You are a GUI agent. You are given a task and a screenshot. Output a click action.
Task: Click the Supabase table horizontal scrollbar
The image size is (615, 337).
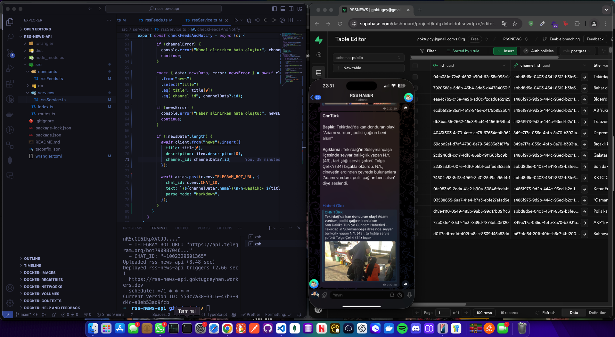pyautogui.click(x=439, y=305)
